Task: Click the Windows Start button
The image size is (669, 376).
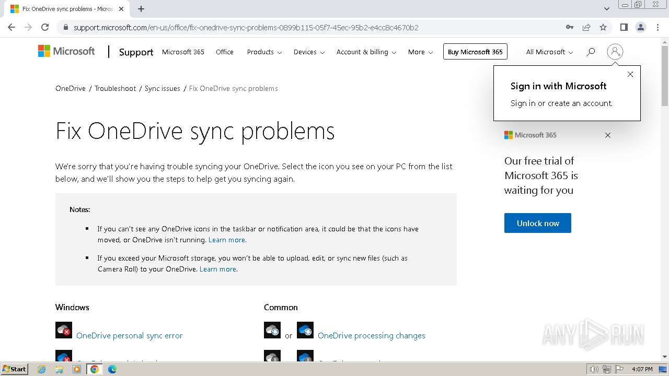Action: [x=14, y=369]
